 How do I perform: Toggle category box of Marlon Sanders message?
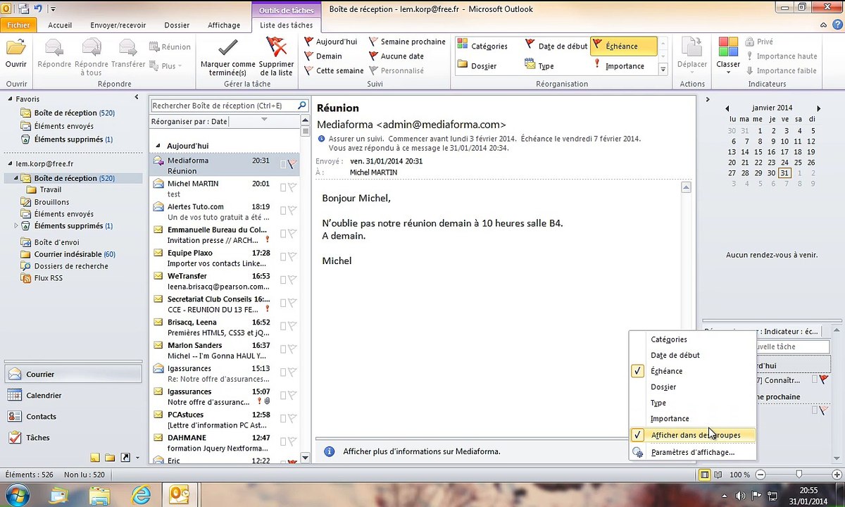point(282,349)
